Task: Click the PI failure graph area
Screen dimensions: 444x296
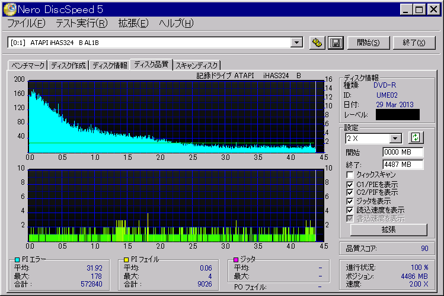Action: 176,205
